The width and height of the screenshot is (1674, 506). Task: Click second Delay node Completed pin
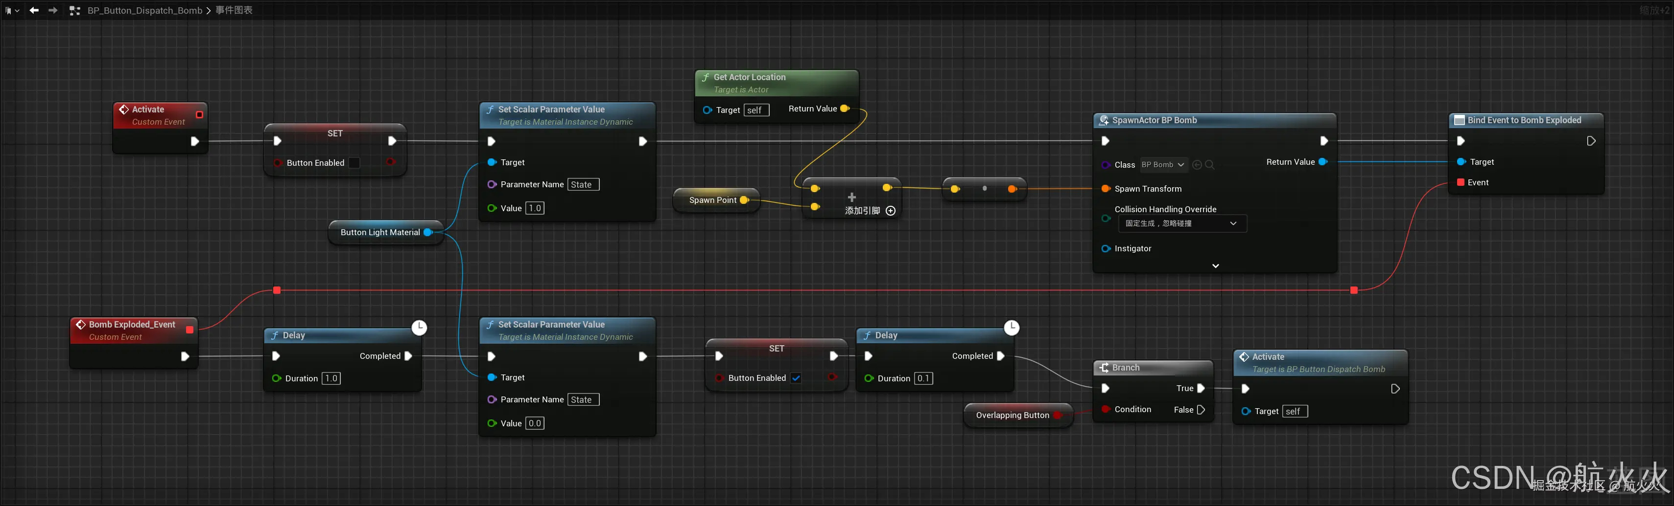(x=1001, y=356)
